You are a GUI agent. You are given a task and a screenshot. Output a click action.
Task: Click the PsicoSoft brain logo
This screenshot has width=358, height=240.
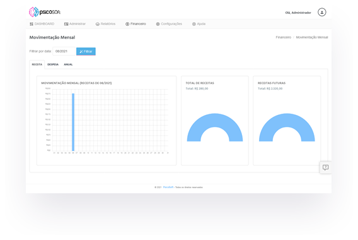click(34, 12)
